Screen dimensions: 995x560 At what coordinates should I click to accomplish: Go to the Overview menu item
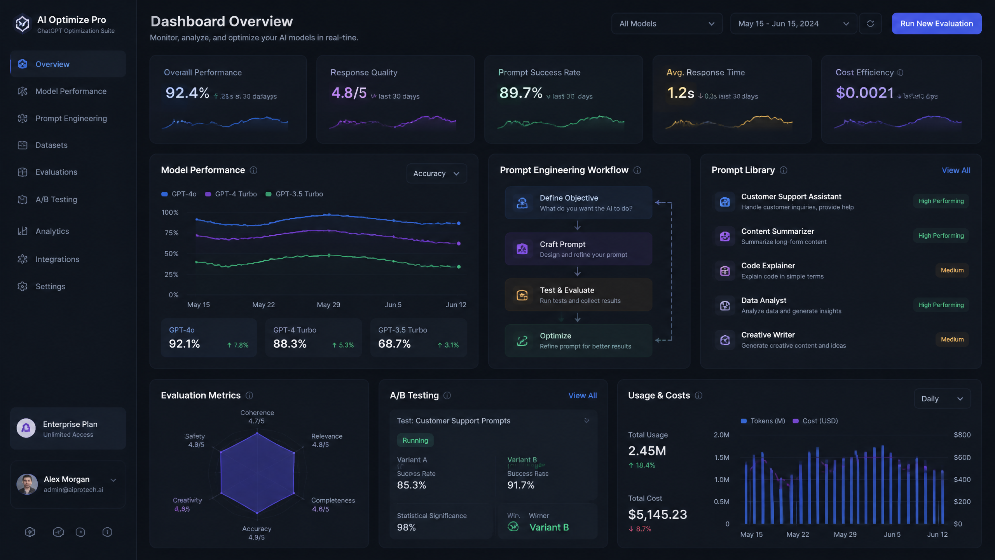(68, 64)
